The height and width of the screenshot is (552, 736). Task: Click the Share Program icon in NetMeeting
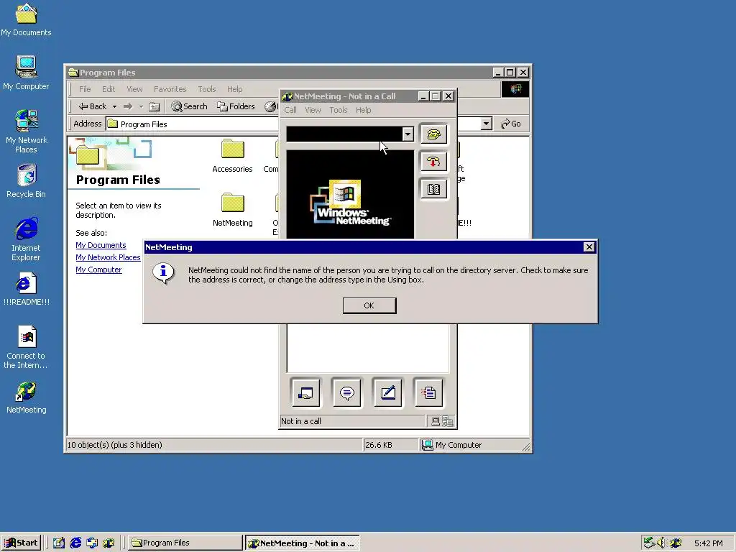(305, 393)
